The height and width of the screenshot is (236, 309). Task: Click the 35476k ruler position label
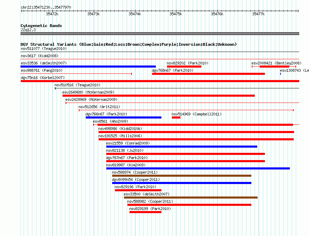[x=217, y=14]
